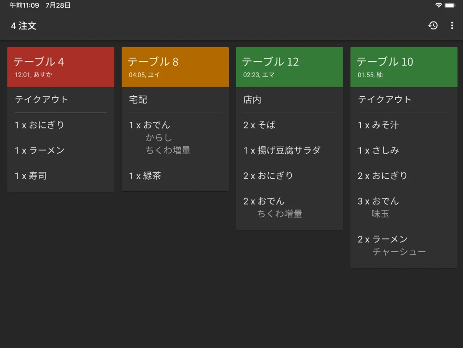Viewport: 463px width, 348px height.
Task: Open the overflow menu in the app bar
Action: pos(453,26)
